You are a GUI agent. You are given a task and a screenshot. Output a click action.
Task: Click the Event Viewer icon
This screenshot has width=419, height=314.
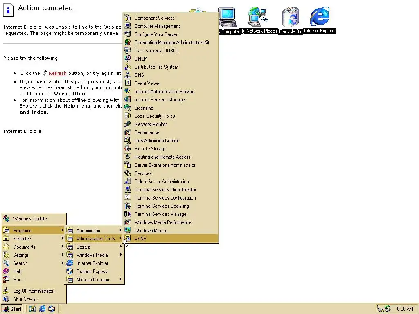[128, 83]
